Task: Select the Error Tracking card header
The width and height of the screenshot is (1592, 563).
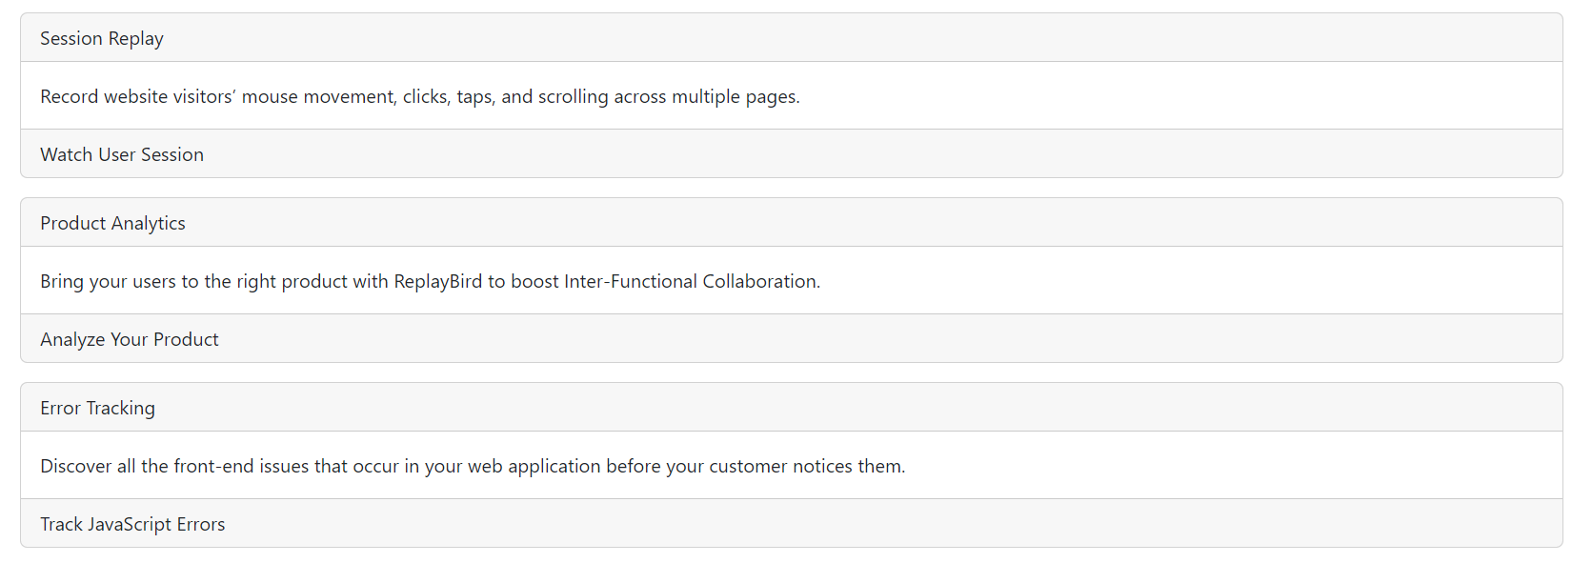Action: pos(792,408)
